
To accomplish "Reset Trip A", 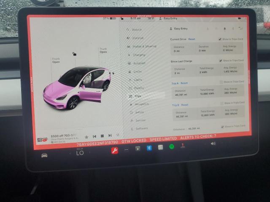I will (184, 83).
